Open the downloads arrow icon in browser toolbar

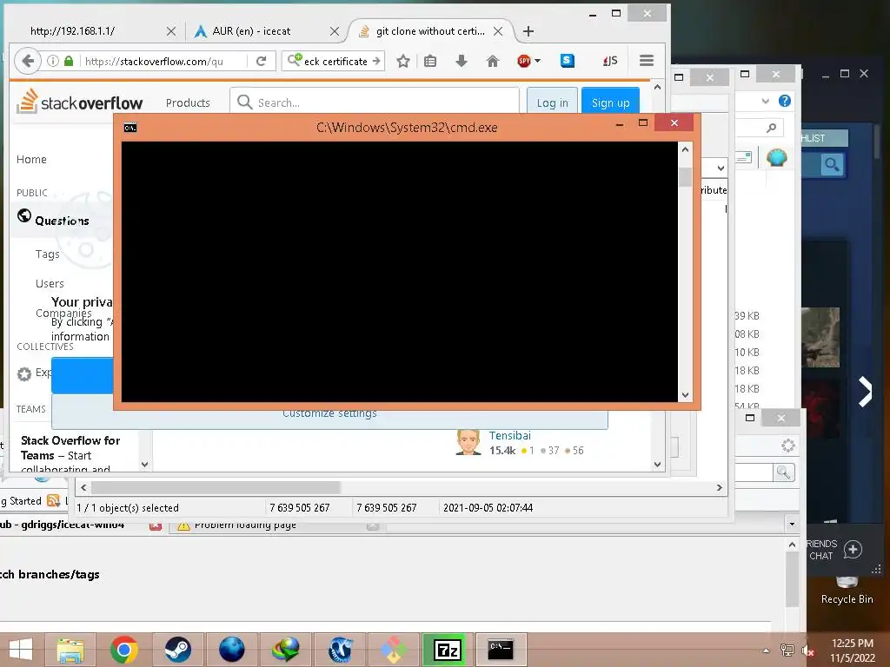[462, 61]
